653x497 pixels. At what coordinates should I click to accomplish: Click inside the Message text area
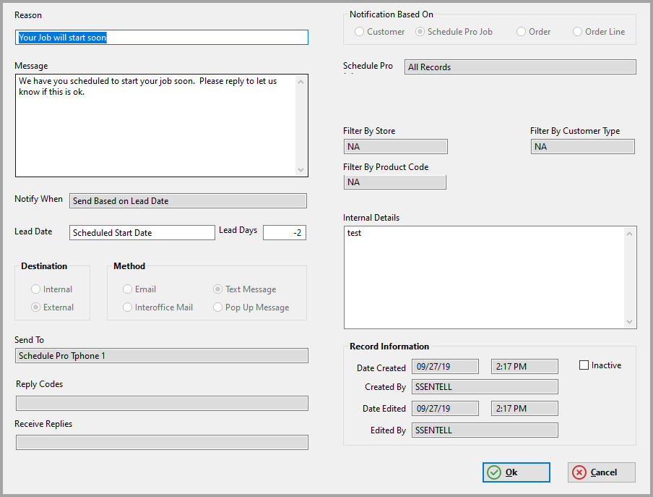[x=162, y=125]
